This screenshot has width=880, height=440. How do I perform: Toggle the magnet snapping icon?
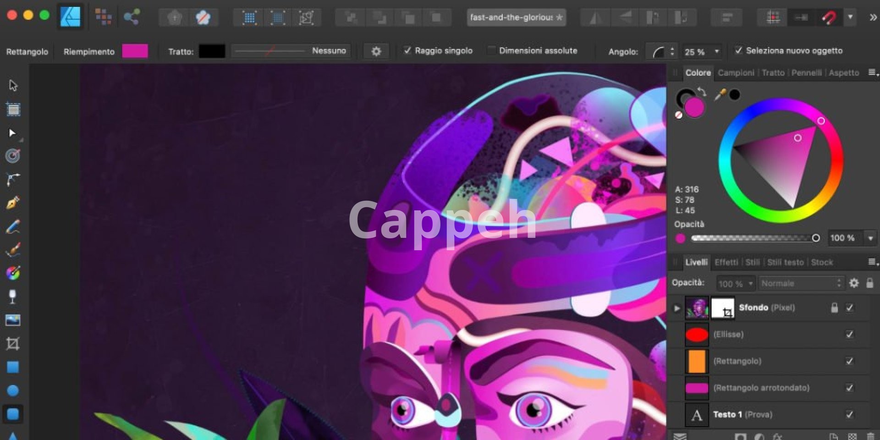pos(829,18)
